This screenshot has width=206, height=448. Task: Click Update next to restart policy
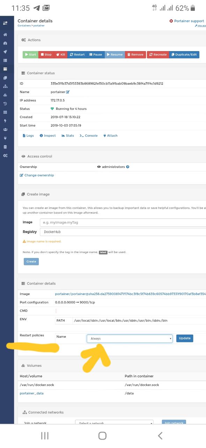185,338
